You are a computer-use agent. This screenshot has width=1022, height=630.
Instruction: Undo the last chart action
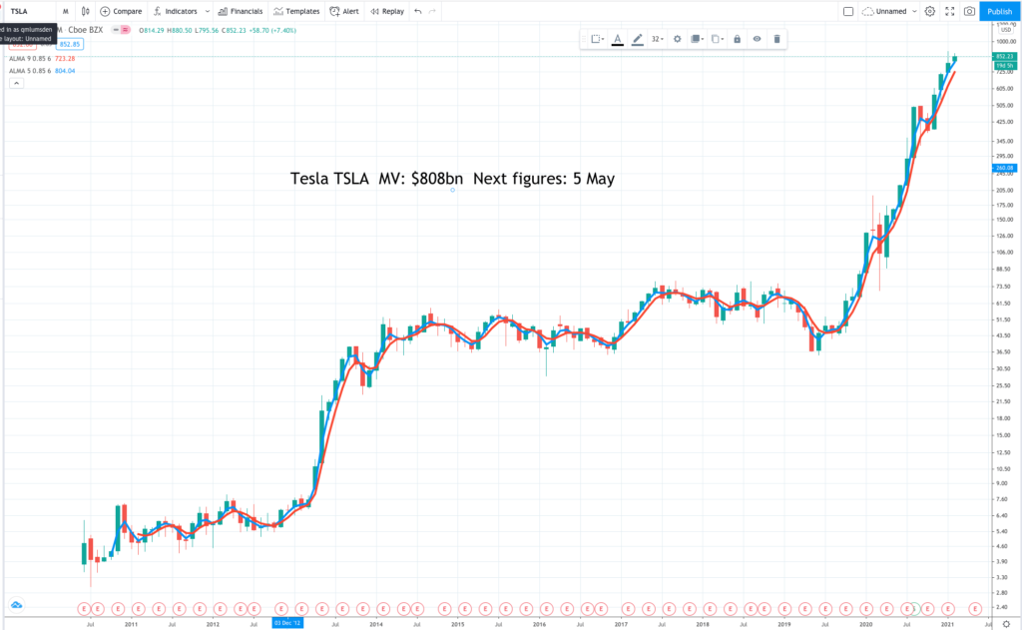pyautogui.click(x=418, y=11)
